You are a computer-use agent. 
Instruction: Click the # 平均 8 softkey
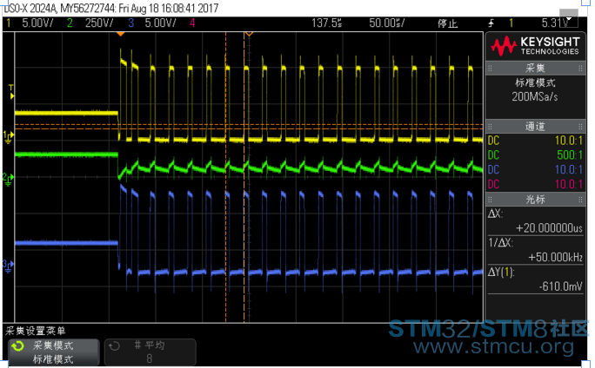coord(150,352)
